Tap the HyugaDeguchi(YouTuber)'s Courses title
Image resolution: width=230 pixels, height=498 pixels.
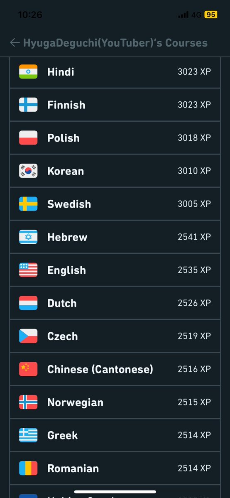tap(115, 43)
